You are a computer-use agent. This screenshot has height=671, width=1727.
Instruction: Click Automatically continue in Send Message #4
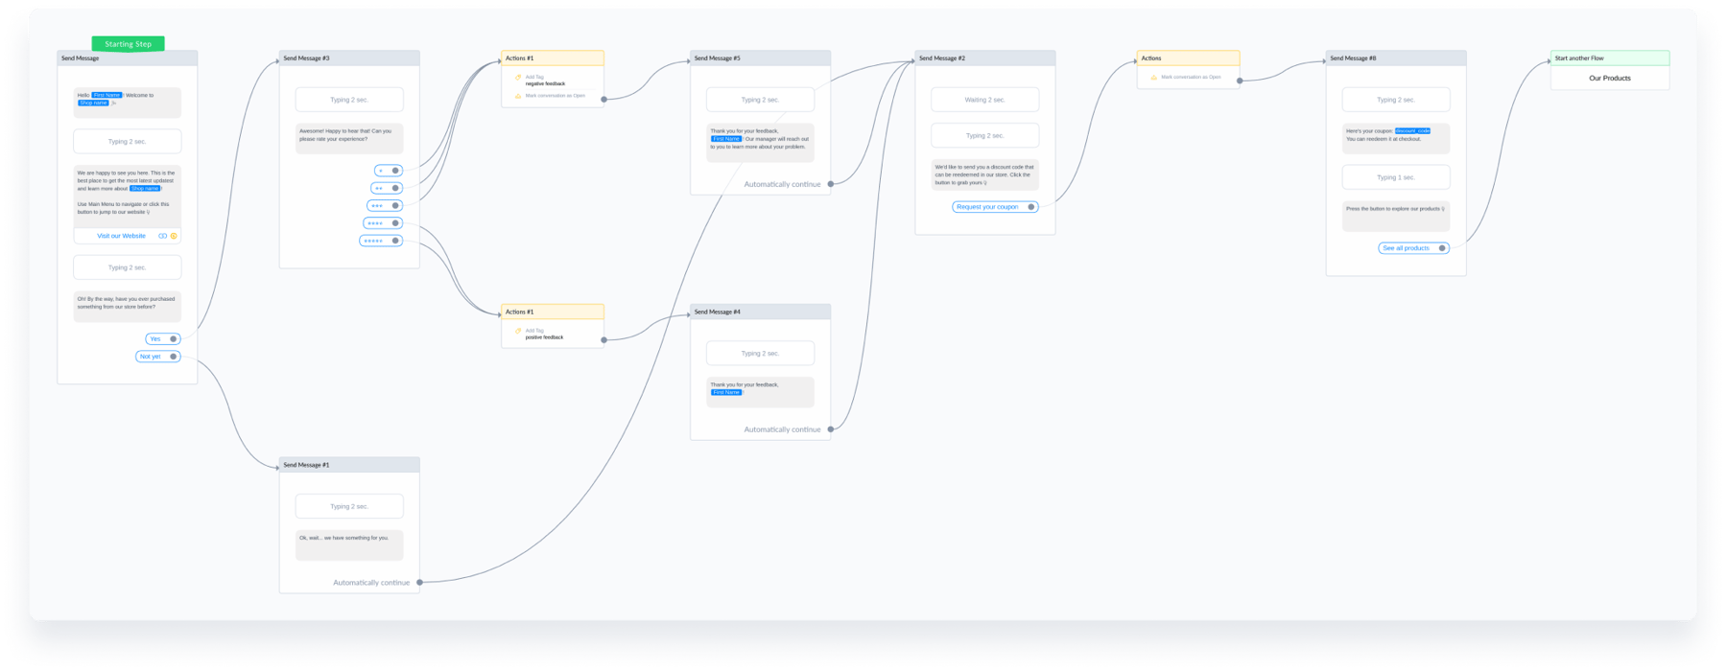[782, 429]
